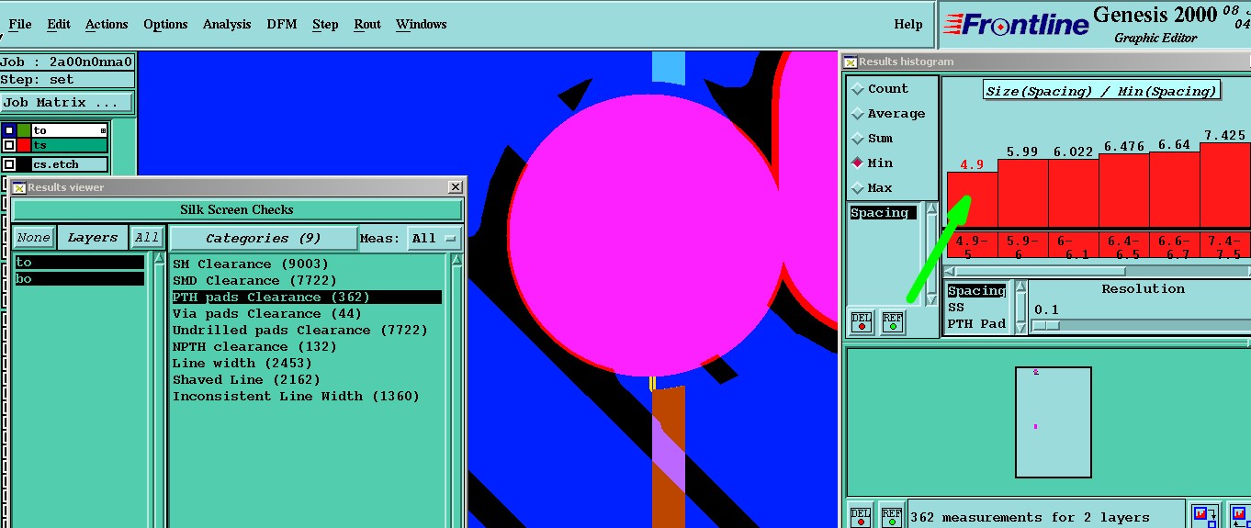Viewport: 1251px width, 528px height.
Task: Click green color swatch of layer 'to'
Action: pyautogui.click(x=24, y=130)
